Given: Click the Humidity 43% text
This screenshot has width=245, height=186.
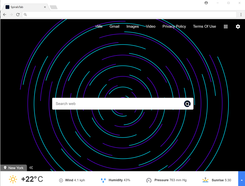Looking at the screenshot, I should 119,180.
